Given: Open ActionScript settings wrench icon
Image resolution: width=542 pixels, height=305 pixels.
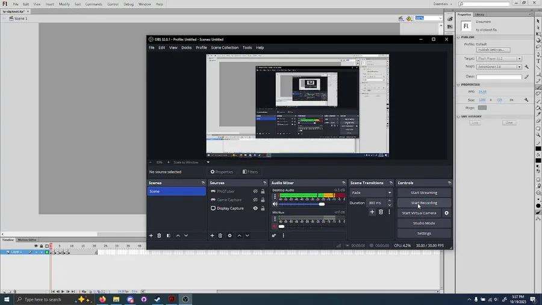Looking at the screenshot, I should tap(526, 66).
